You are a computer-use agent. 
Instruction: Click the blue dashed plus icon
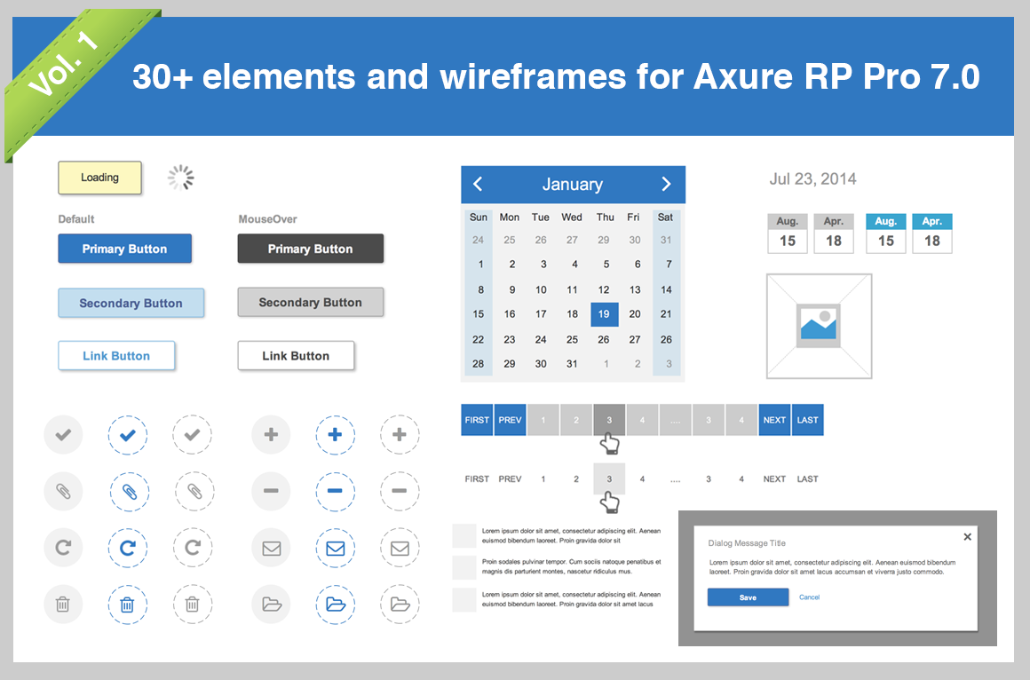click(335, 435)
